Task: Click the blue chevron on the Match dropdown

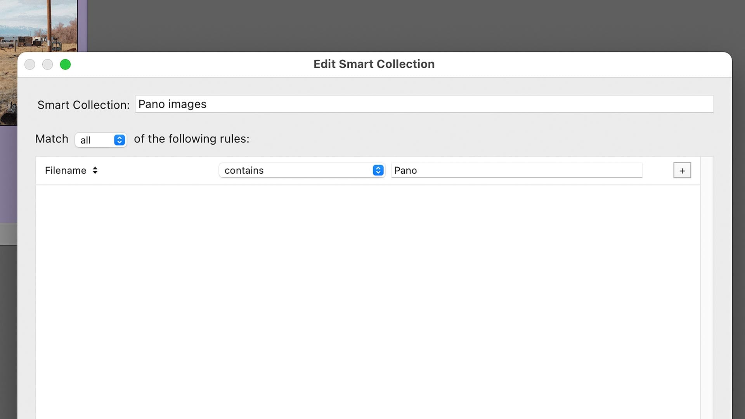Action: (120, 140)
